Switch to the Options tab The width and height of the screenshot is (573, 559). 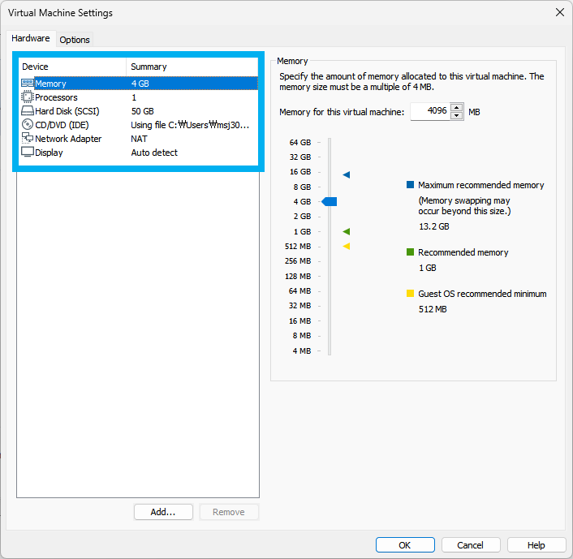tap(75, 40)
